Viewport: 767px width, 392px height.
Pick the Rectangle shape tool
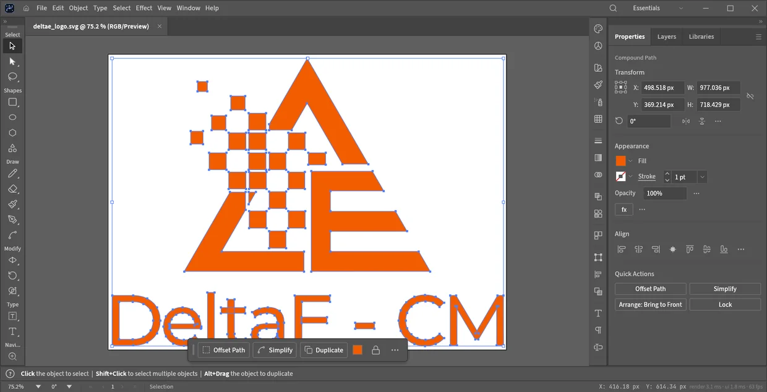(x=12, y=102)
